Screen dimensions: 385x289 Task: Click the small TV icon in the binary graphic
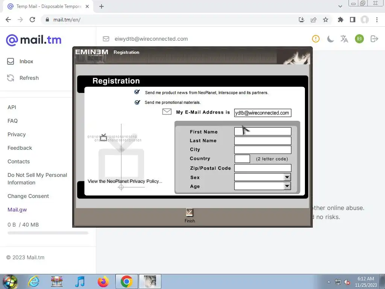coord(103,138)
